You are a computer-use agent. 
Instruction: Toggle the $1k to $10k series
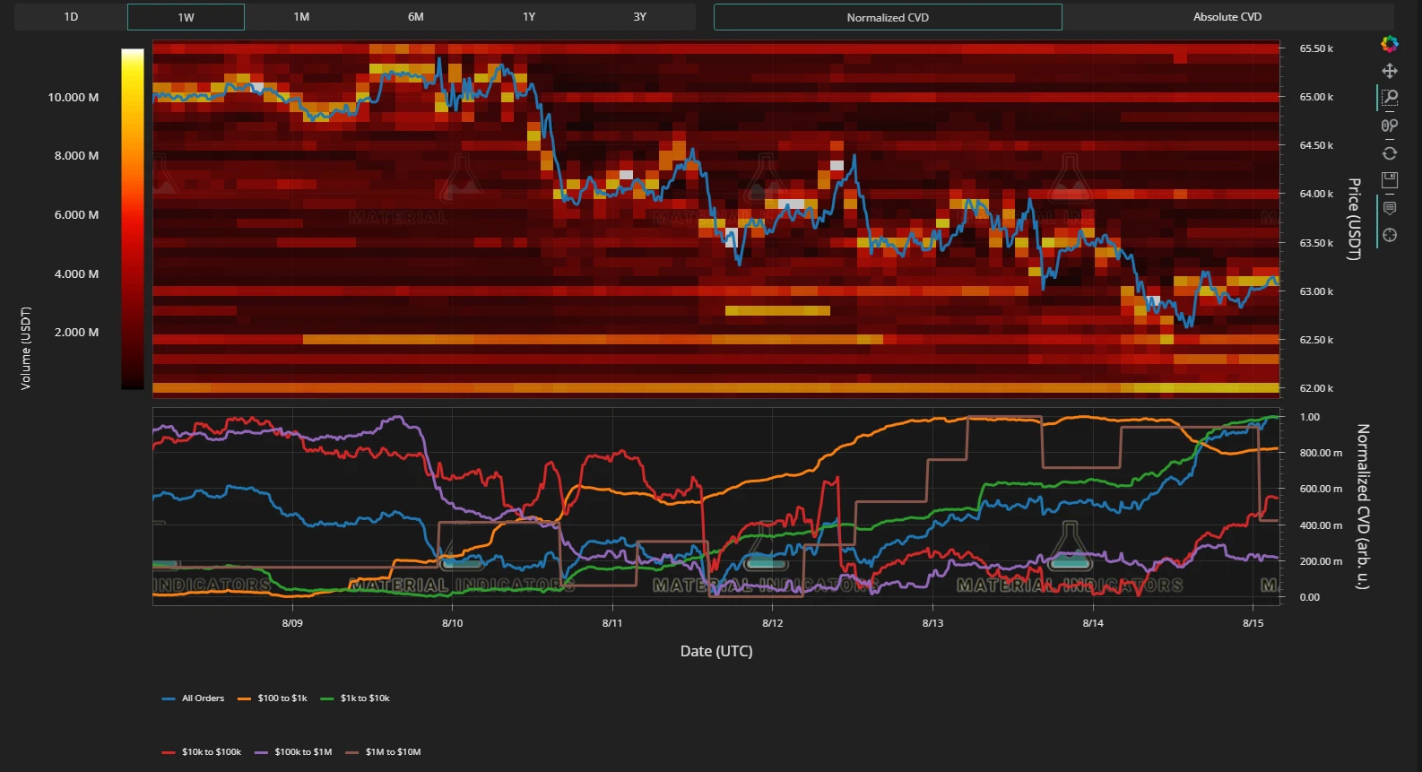355,698
